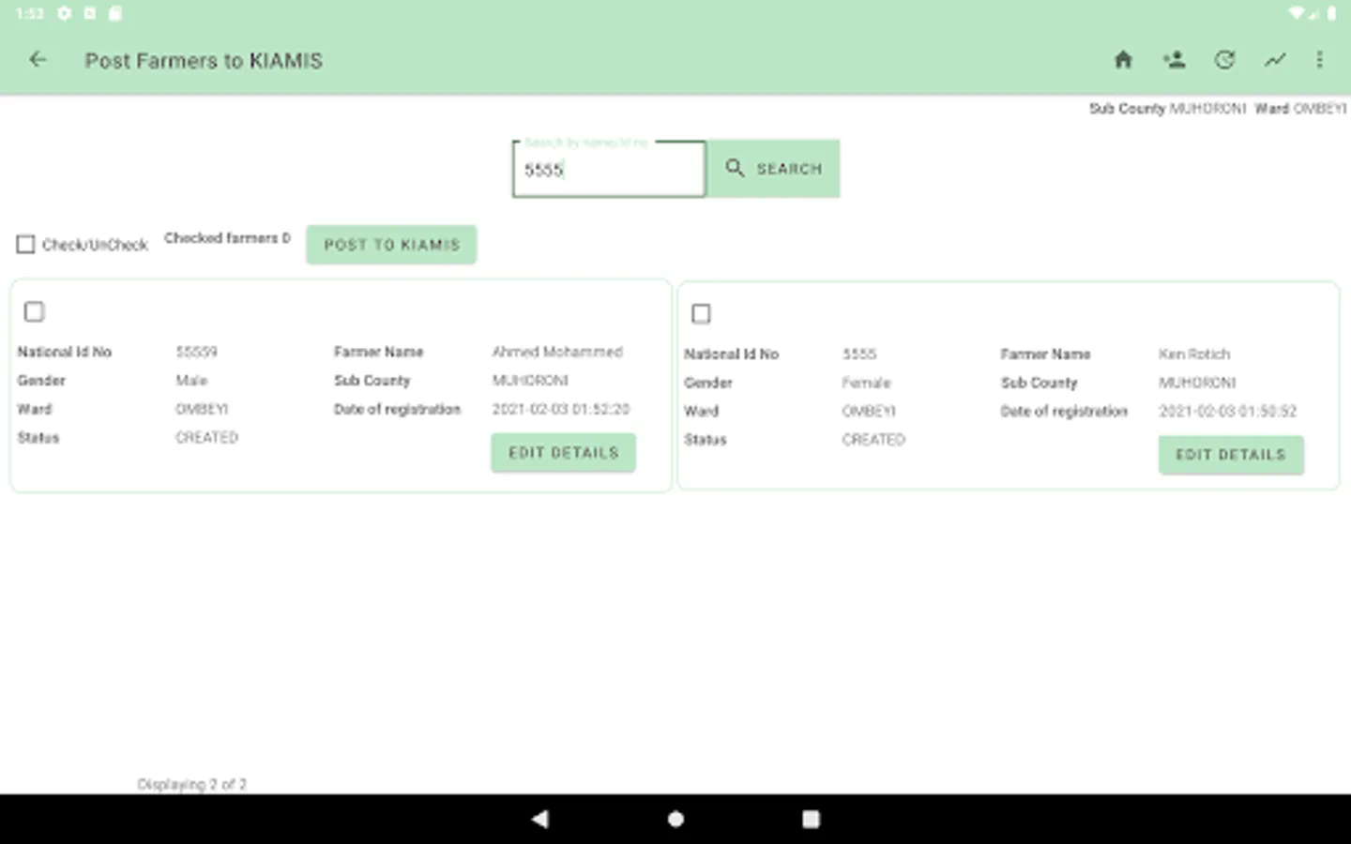Open the home screen icon
The width and height of the screenshot is (1351, 844).
tap(1123, 60)
